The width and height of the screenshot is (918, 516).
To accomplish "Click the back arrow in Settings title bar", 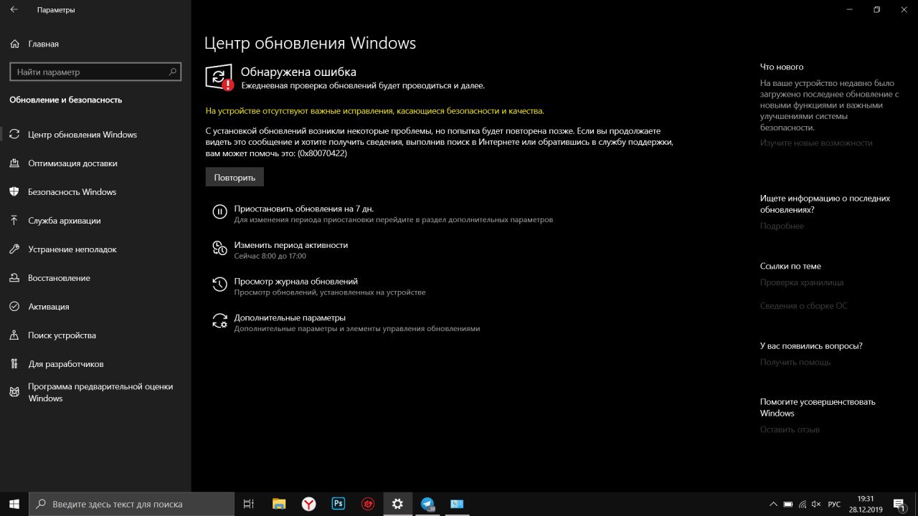I will [14, 10].
